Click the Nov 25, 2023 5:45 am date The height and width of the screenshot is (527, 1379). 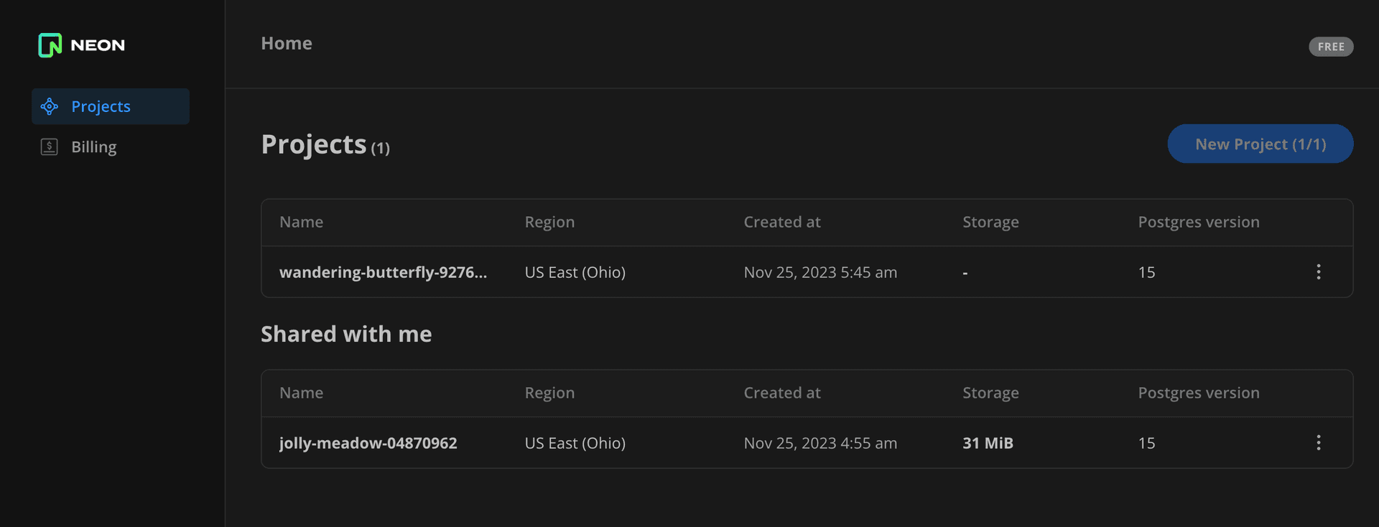pyautogui.click(x=820, y=273)
